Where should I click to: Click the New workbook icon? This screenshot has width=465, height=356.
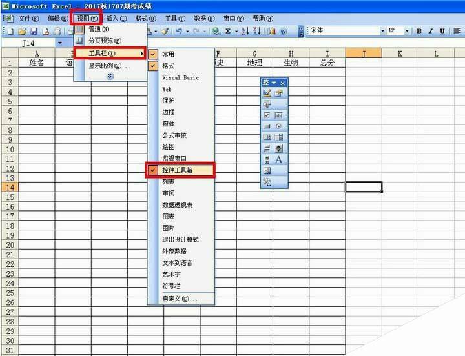pos(11,31)
